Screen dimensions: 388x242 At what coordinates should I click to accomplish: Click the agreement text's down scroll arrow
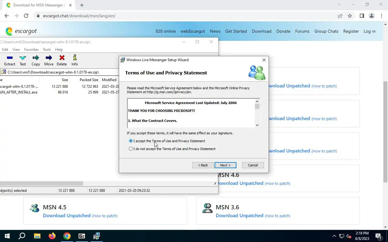257,125
